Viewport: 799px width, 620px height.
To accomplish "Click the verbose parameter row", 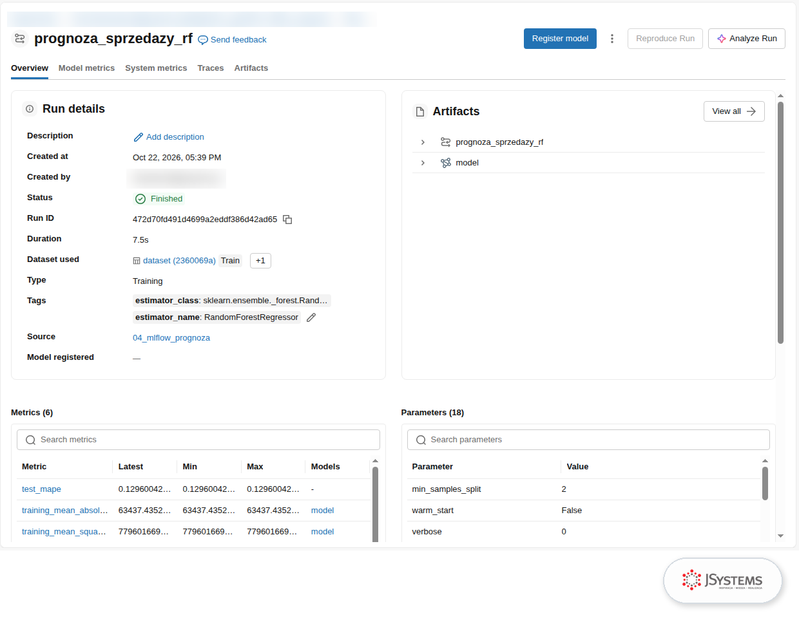I will (584, 532).
